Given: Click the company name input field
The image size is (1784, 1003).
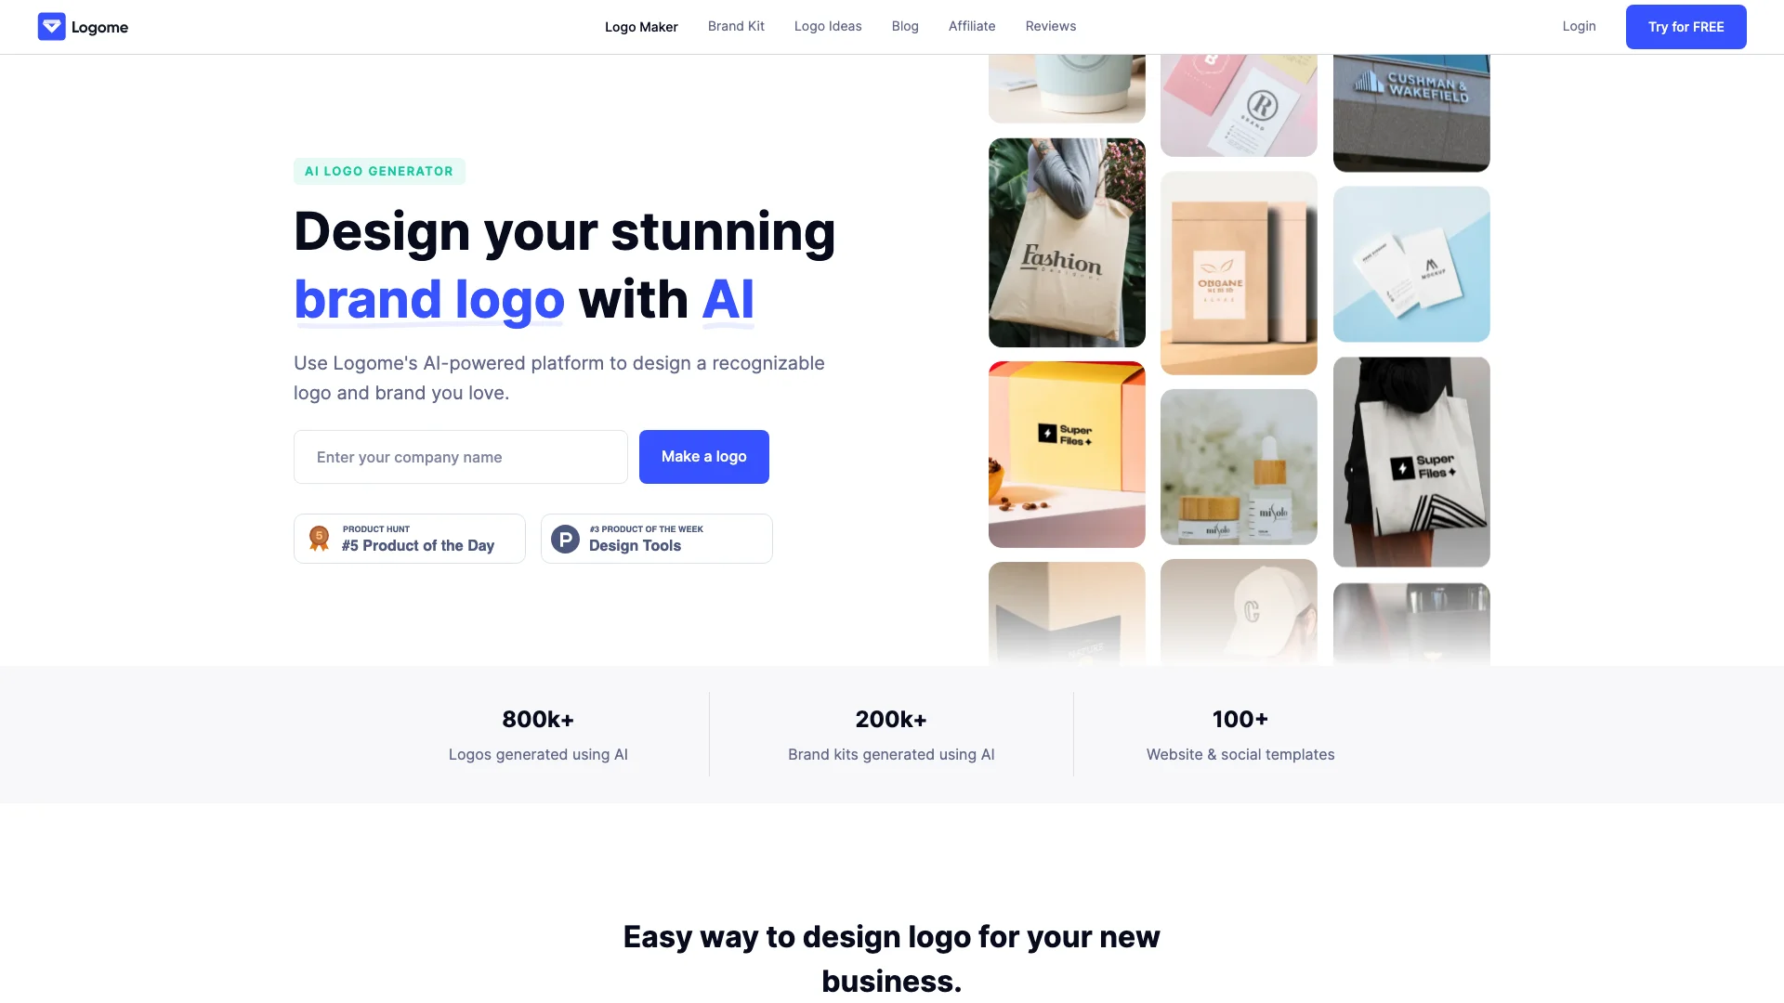Looking at the screenshot, I should [x=461, y=457].
